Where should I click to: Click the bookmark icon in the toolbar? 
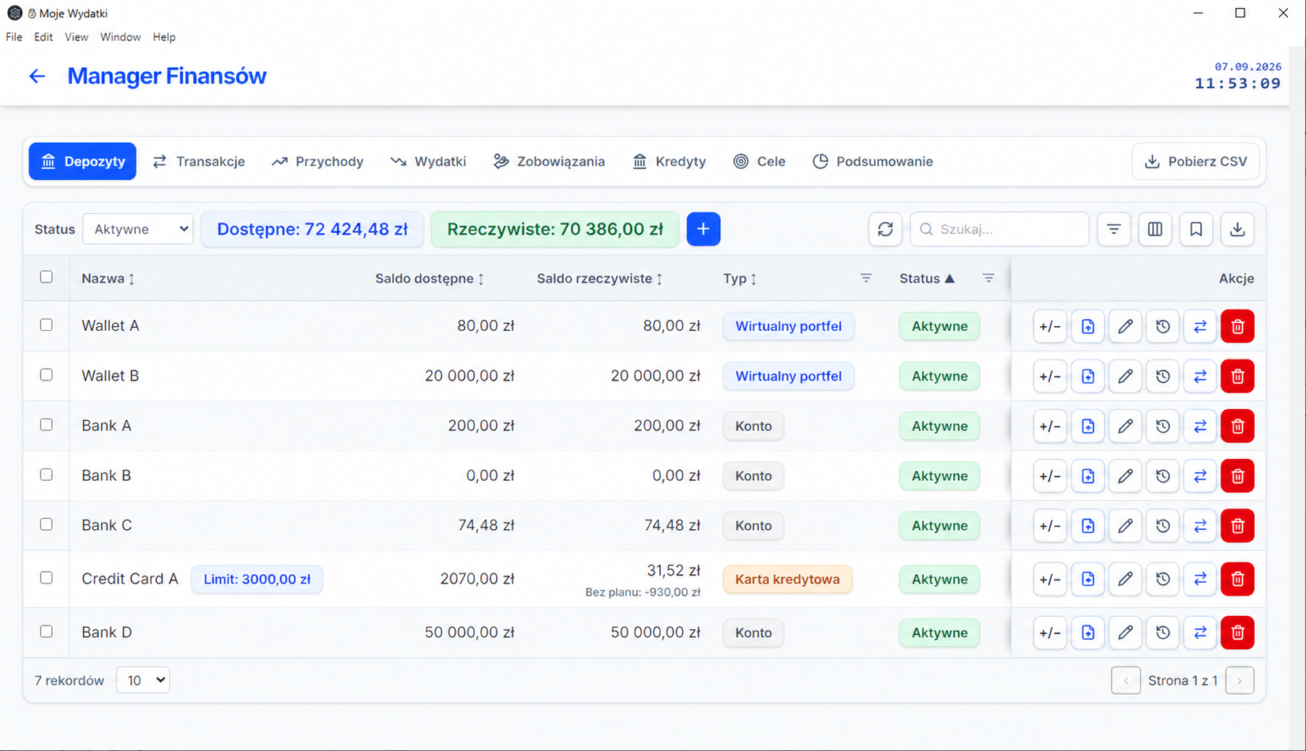tap(1196, 229)
